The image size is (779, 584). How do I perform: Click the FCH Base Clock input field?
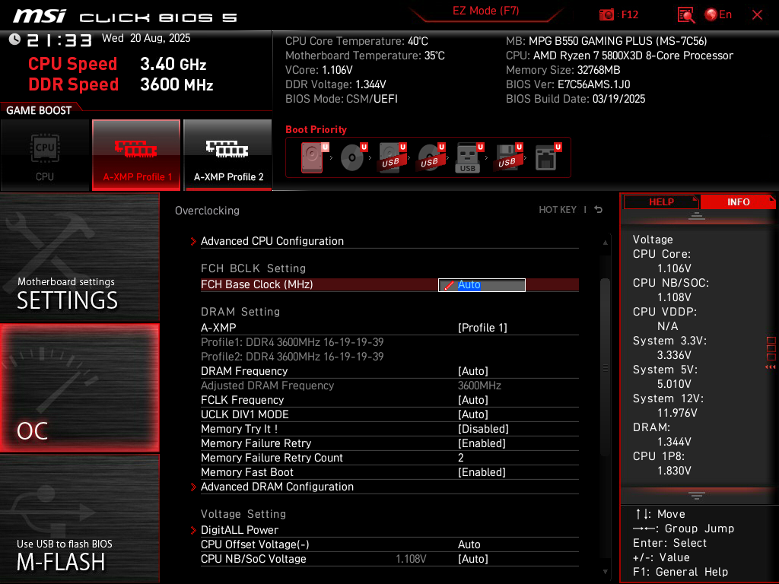tap(481, 284)
